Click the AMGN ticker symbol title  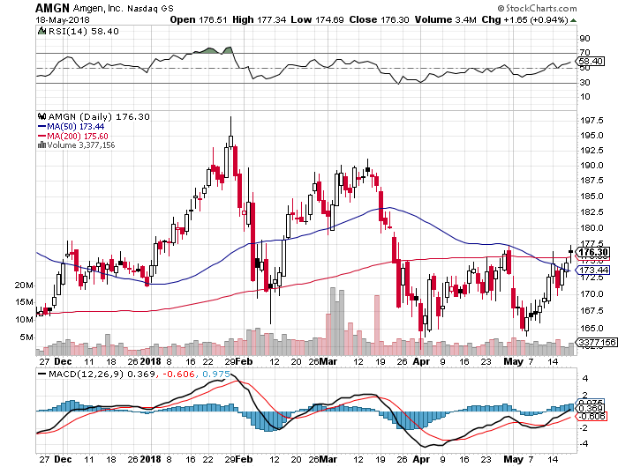pyautogui.click(x=52, y=8)
